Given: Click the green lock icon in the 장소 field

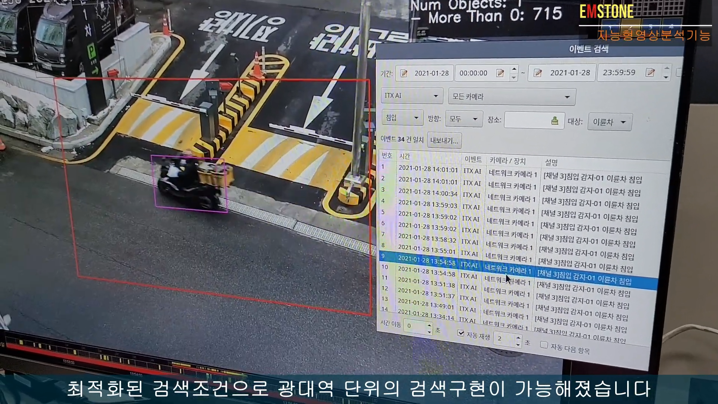Looking at the screenshot, I should click(555, 120).
